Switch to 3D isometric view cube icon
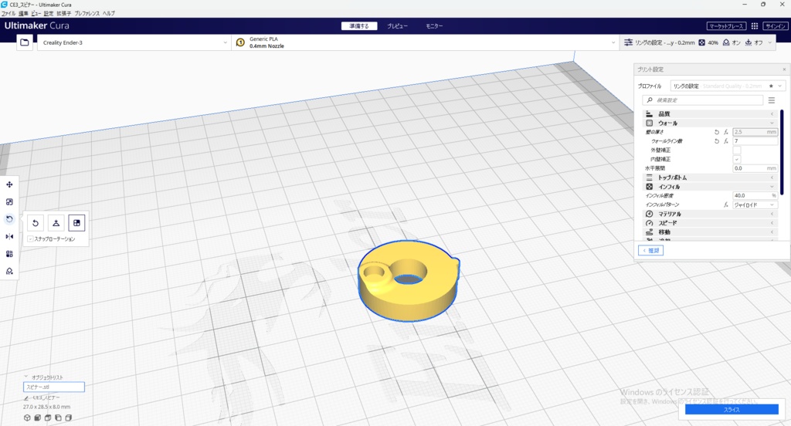The image size is (791, 426). click(x=27, y=418)
